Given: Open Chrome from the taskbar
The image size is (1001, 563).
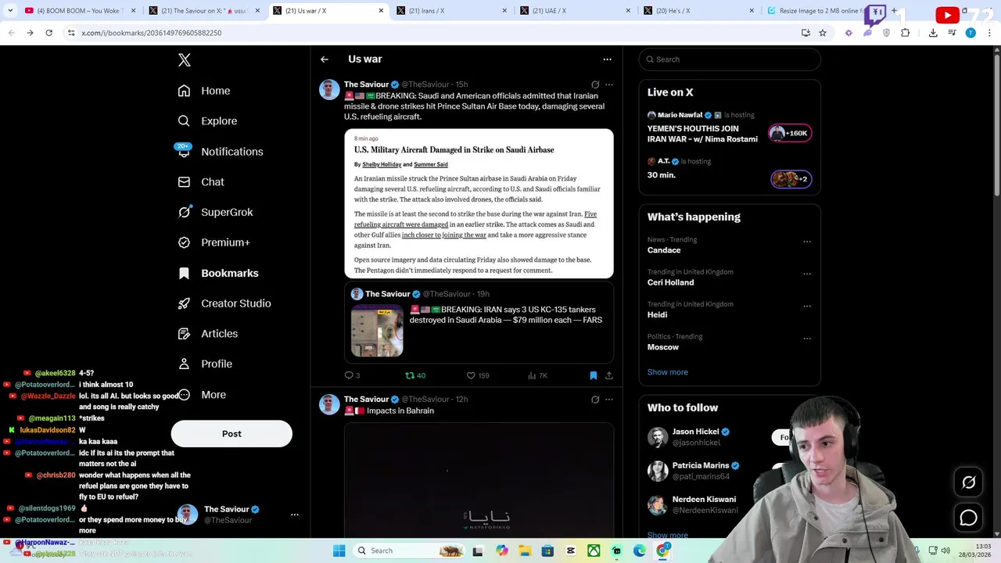Looking at the screenshot, I should pos(662,551).
